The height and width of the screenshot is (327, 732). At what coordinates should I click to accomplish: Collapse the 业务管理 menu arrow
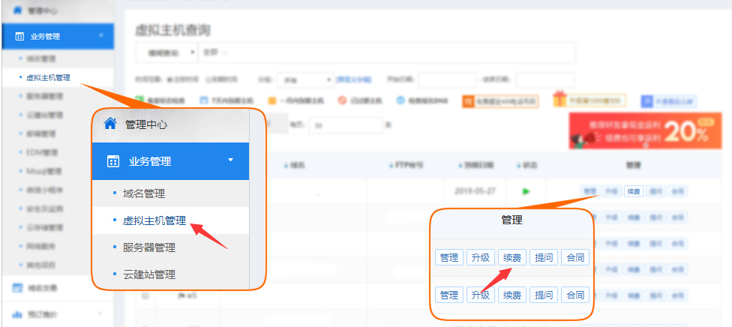[230, 160]
